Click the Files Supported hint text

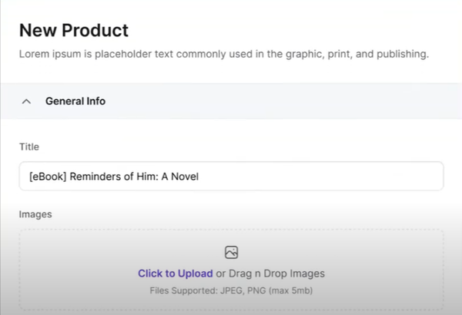(x=231, y=290)
